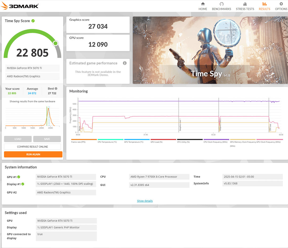Click GPU #2 AMD Radeon(TM) Graphics field
The height and width of the screenshot is (248, 288).
click(x=66, y=192)
